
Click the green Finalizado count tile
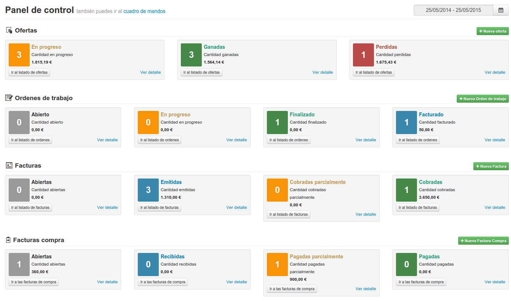277,122
